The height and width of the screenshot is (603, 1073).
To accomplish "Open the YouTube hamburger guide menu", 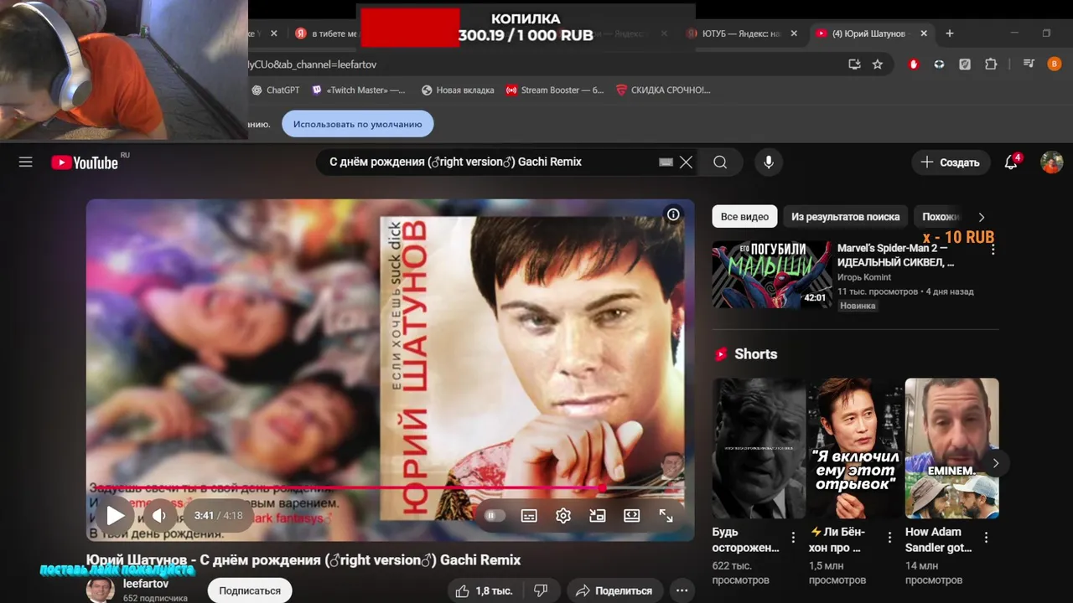I will 26,162.
